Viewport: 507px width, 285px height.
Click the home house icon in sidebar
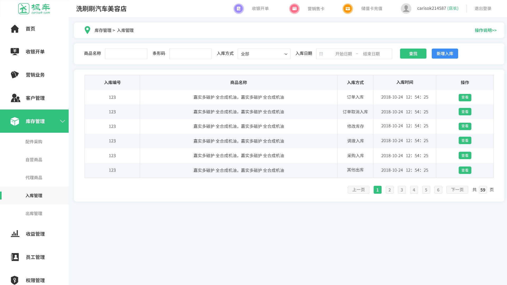click(x=15, y=29)
